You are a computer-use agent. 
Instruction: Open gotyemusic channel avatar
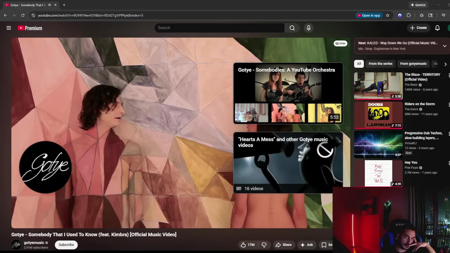pos(16,245)
